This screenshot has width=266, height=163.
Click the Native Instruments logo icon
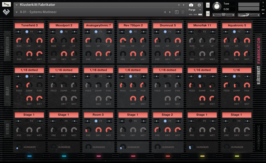(x=6, y=12)
